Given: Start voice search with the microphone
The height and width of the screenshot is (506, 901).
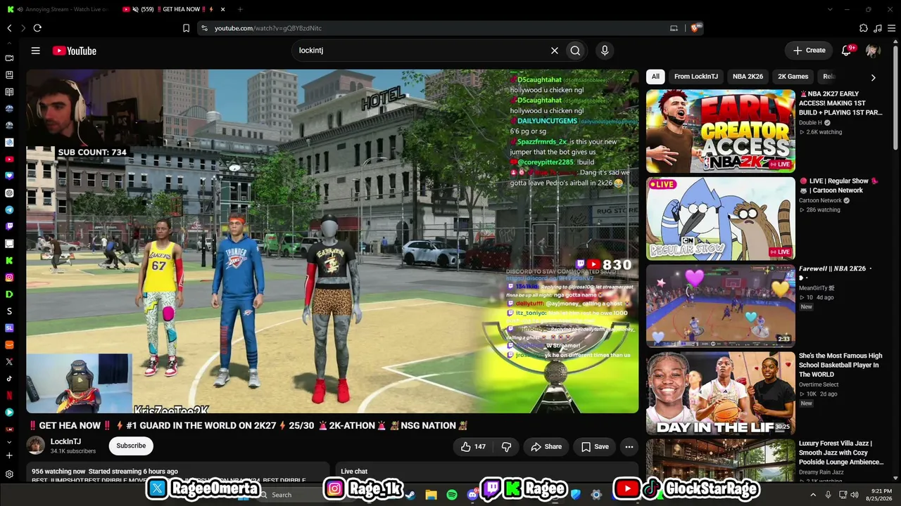Looking at the screenshot, I should [x=604, y=51].
